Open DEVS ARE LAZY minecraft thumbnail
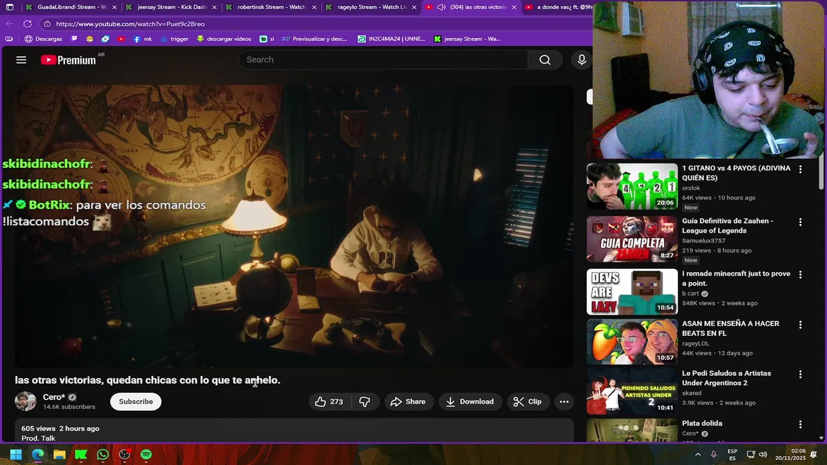This screenshot has width=827, height=465. [632, 291]
